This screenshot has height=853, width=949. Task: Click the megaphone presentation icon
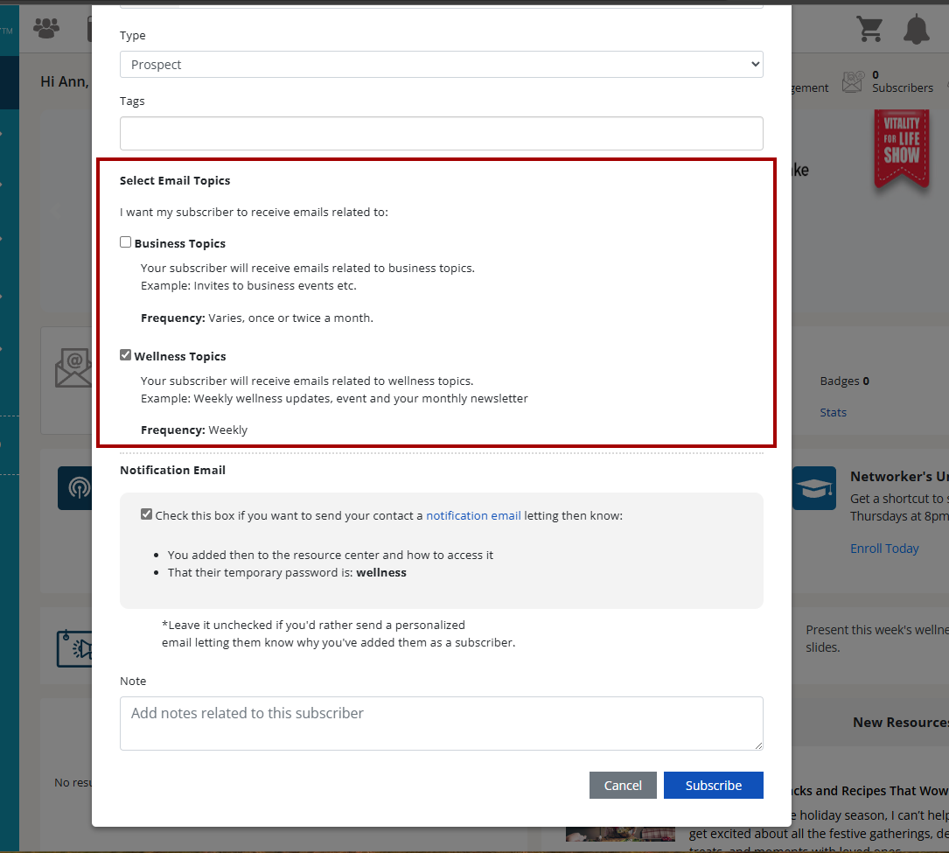click(76, 647)
